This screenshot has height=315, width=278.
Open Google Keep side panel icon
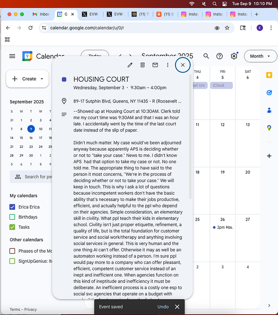(x=269, y=75)
